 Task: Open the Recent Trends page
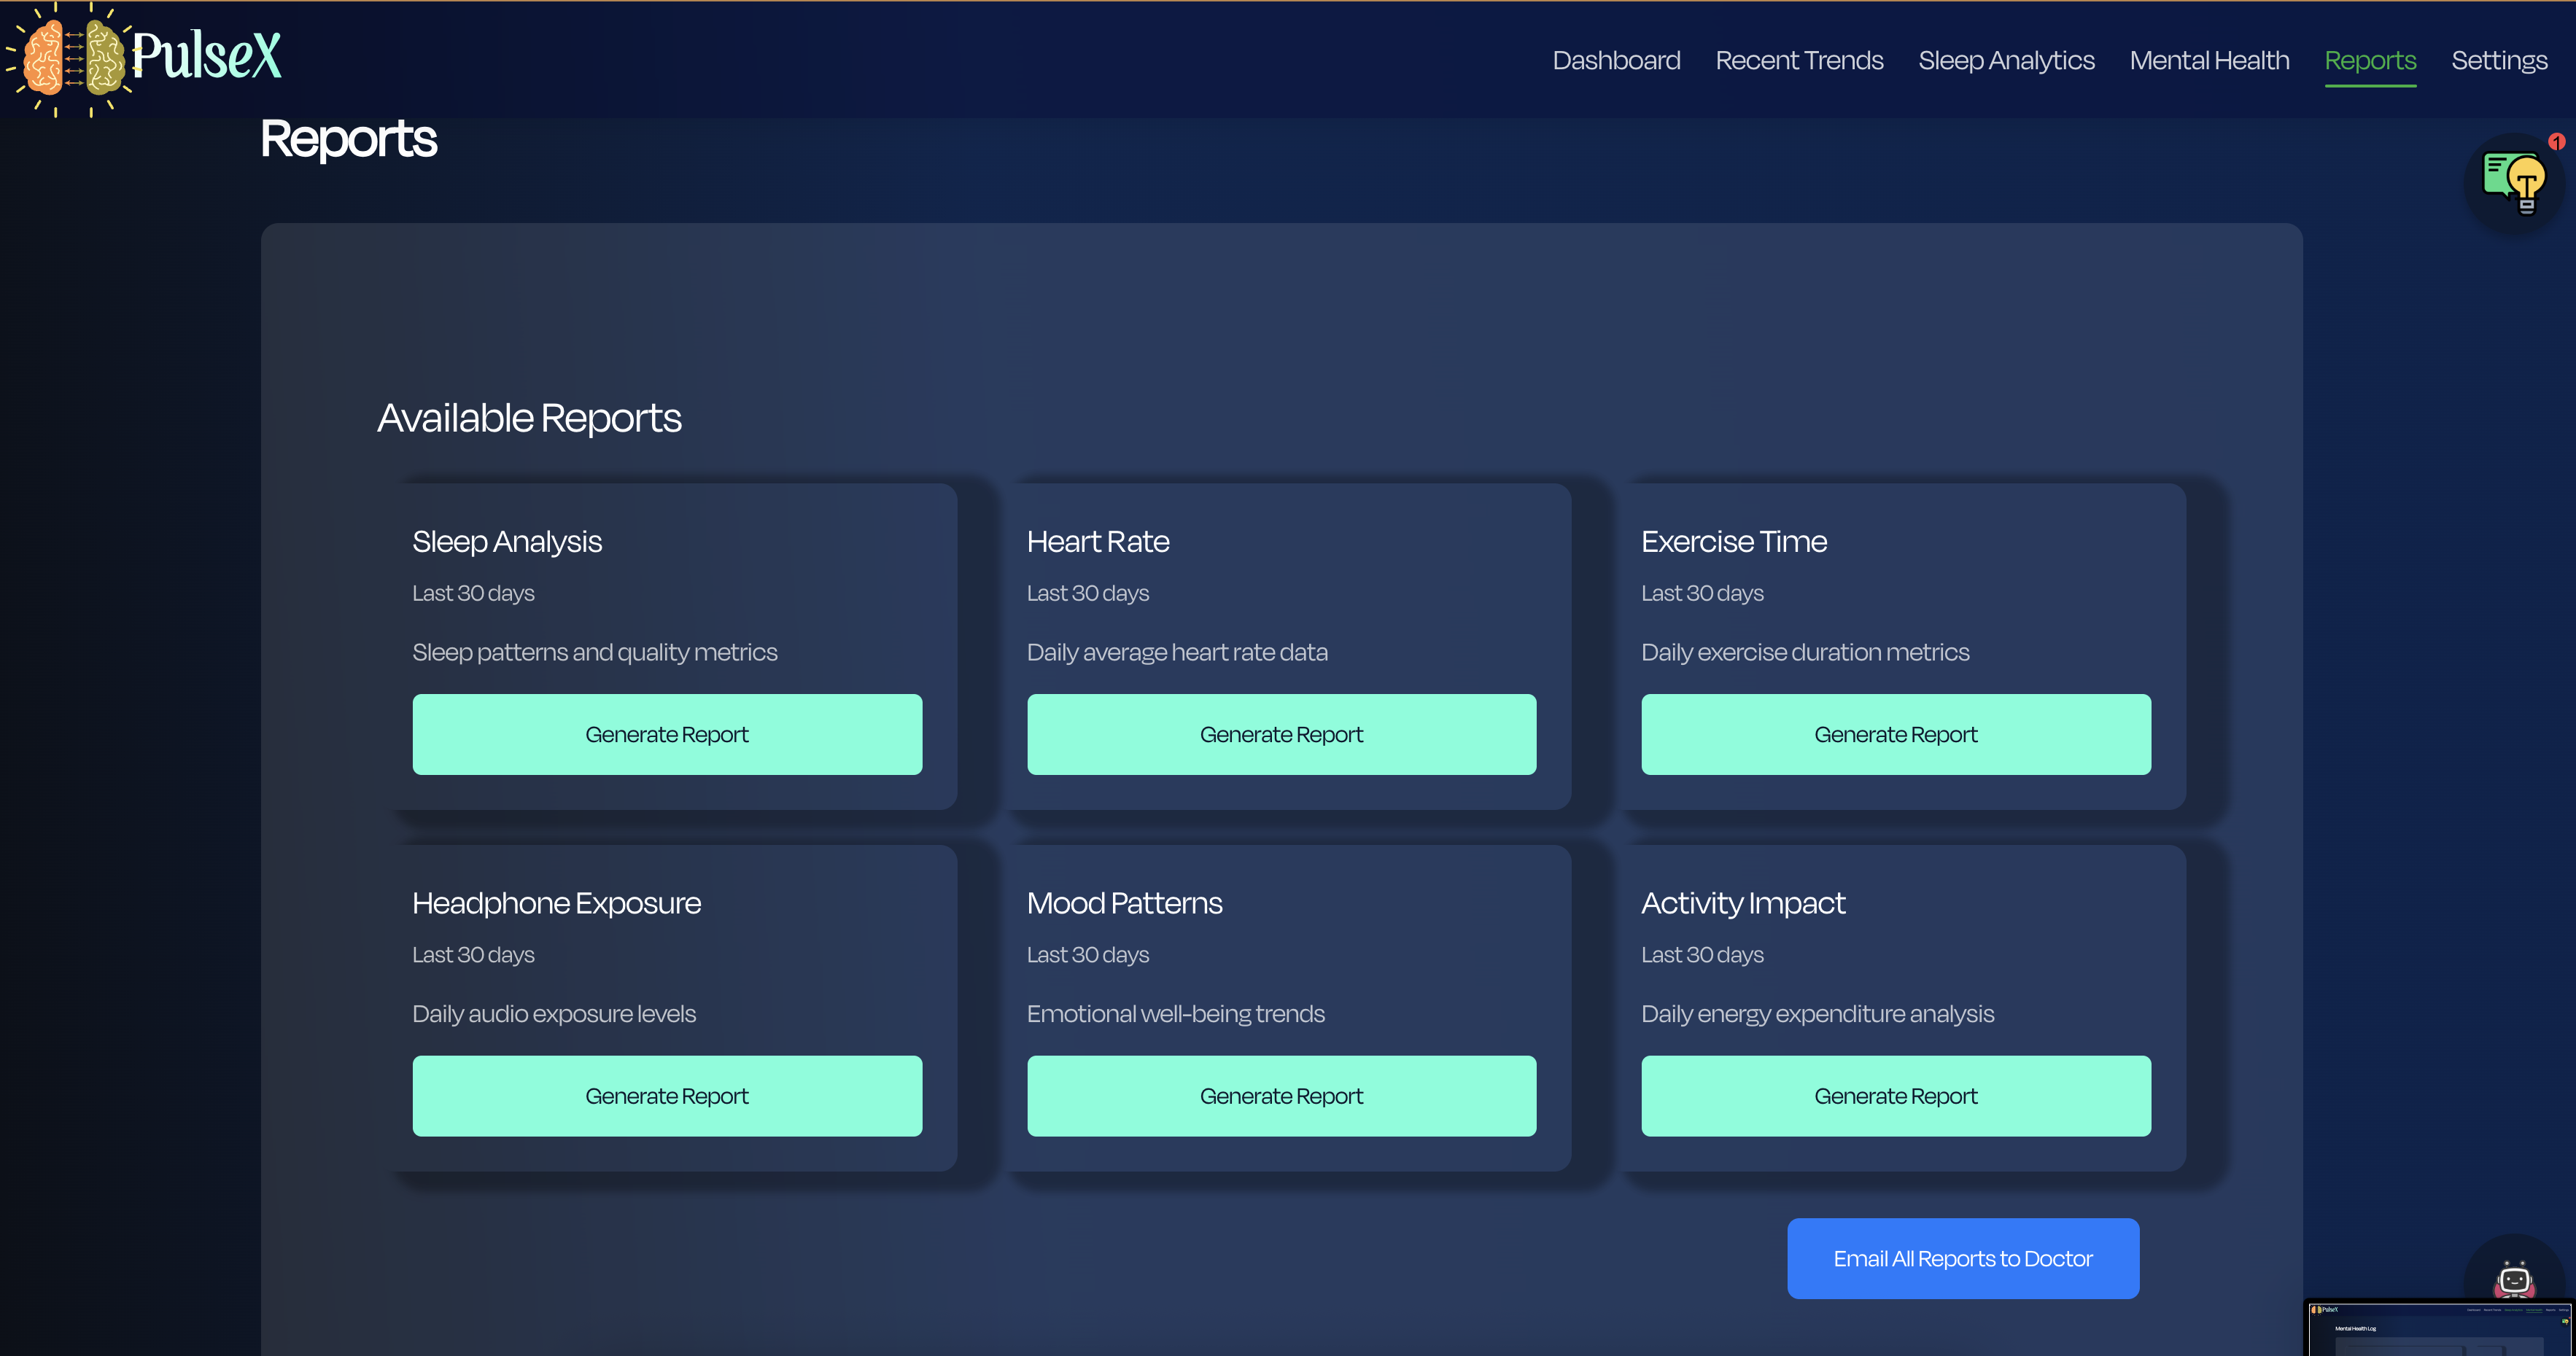pos(1799,60)
